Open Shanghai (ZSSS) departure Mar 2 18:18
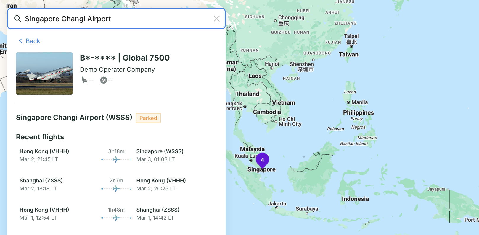The width and height of the screenshot is (479, 235). click(41, 185)
